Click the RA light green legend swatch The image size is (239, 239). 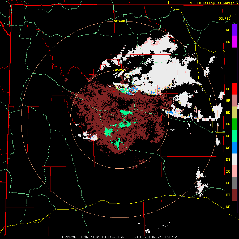coord(234,136)
